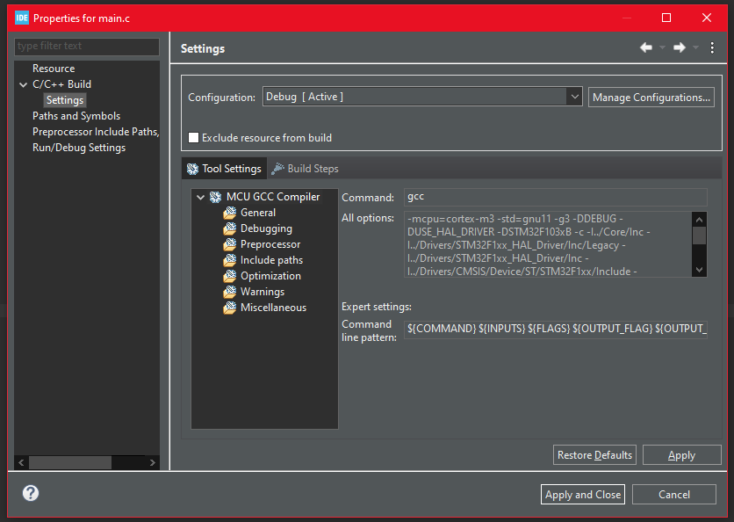
Task: Open the back history dropdown arrow
Action: click(662, 47)
